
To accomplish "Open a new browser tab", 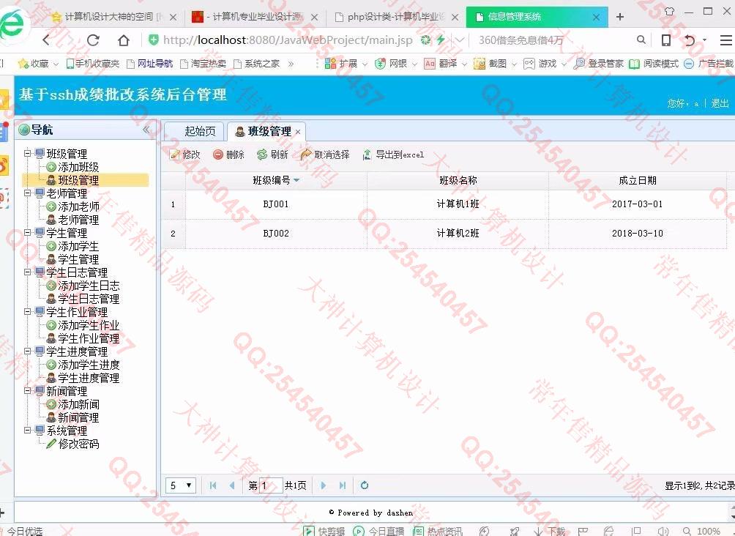I will (x=619, y=17).
